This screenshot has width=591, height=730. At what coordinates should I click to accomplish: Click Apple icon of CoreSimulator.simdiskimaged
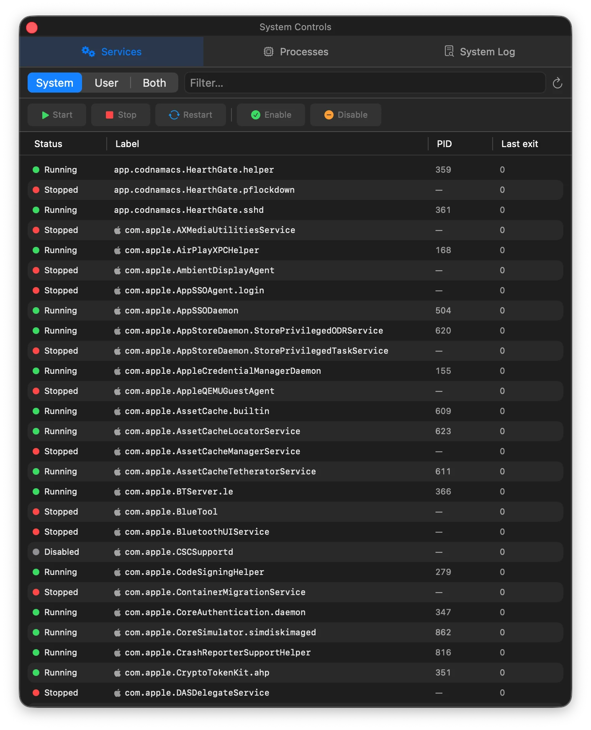click(118, 632)
